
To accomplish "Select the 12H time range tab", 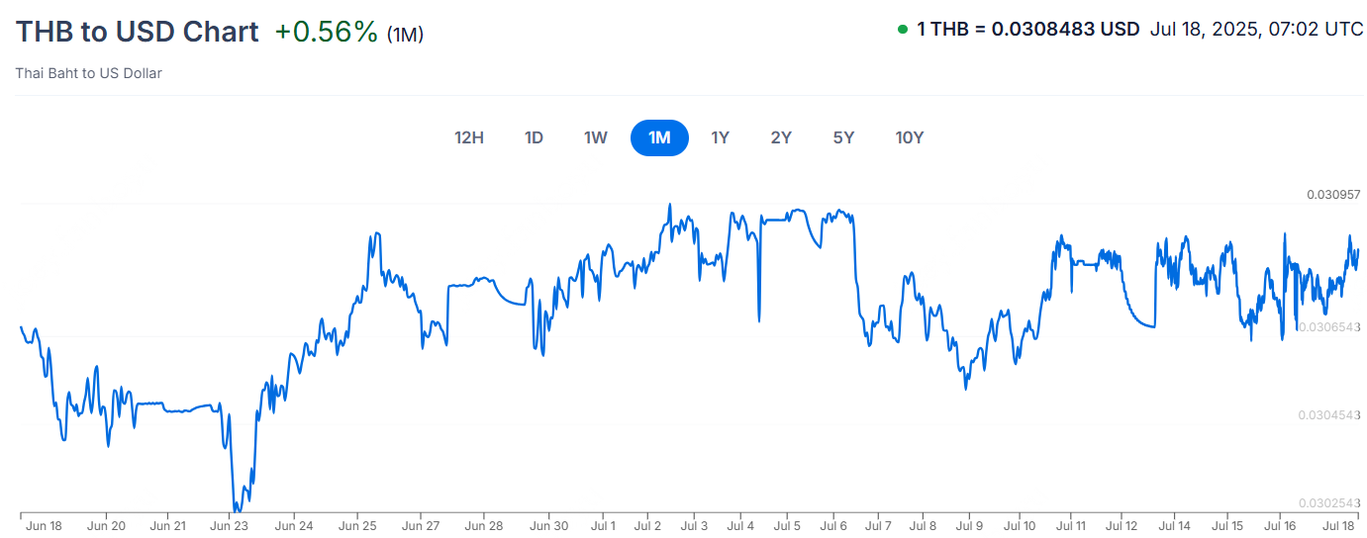I will click(x=469, y=137).
